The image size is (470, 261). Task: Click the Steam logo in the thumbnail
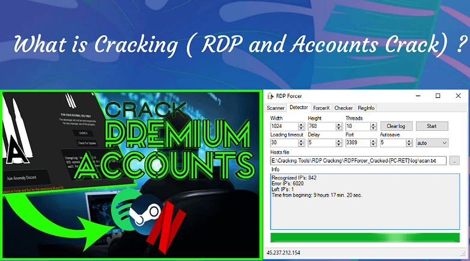(x=146, y=215)
